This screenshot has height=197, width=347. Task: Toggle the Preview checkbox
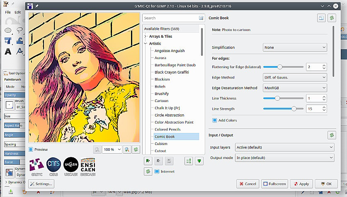click(x=31, y=150)
